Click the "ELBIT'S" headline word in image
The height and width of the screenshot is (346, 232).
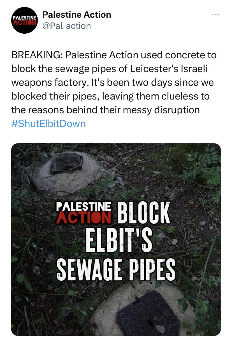click(119, 240)
